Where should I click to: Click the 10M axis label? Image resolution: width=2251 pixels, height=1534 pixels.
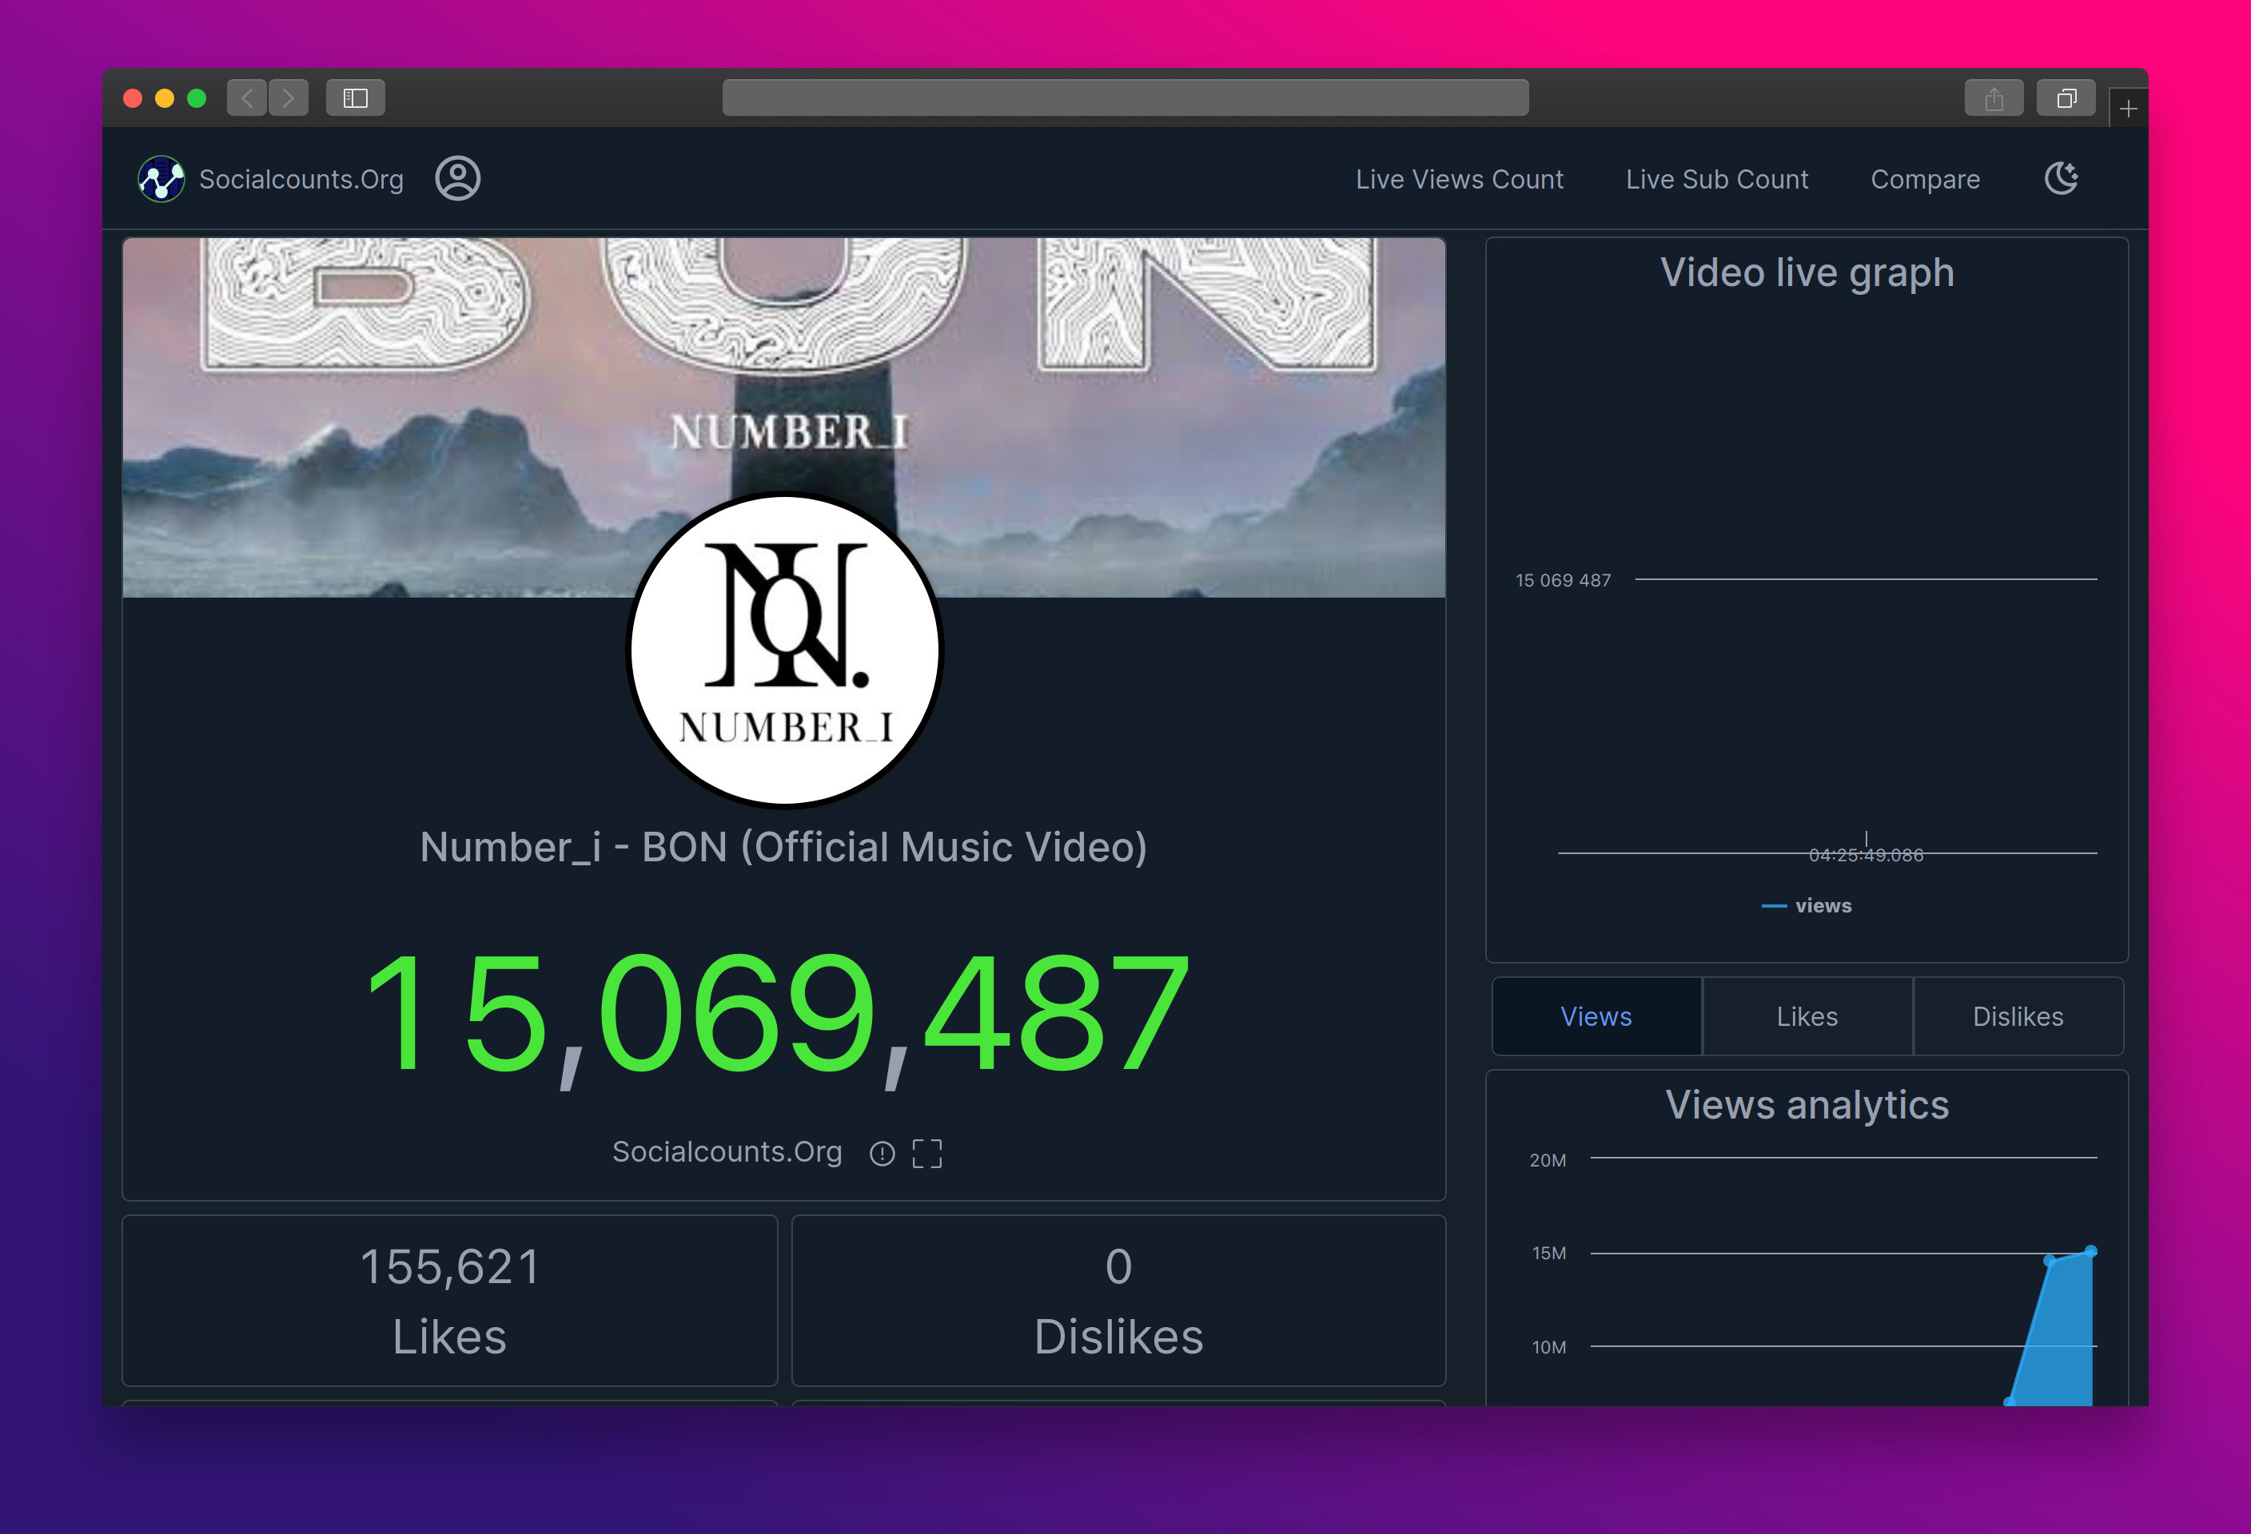pos(1549,1346)
